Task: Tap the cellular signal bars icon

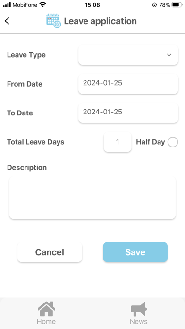Action: (7, 5)
